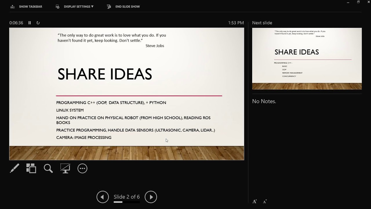The height and width of the screenshot is (209, 371).
Task: Increase the notes text size
Action: pos(254,201)
